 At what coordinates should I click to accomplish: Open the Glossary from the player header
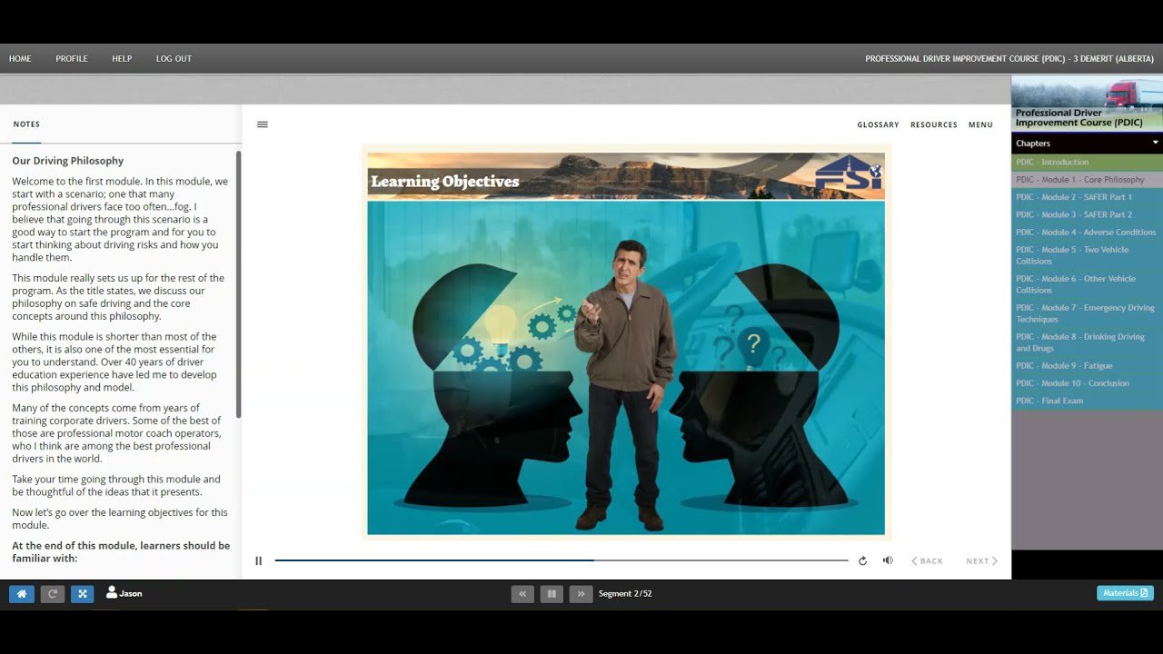pyautogui.click(x=878, y=124)
